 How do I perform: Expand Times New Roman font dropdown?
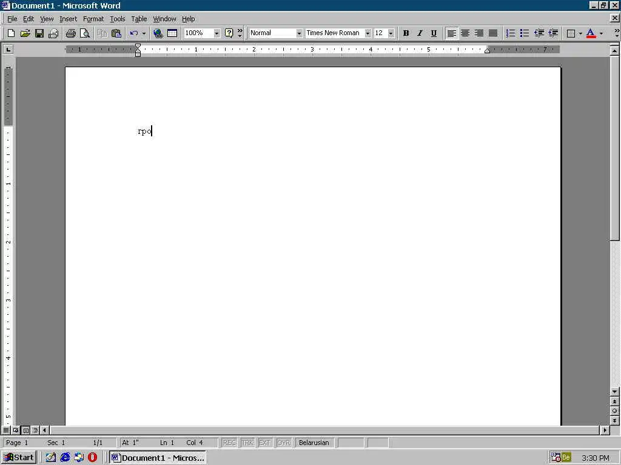click(368, 33)
